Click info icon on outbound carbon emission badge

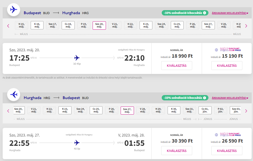pyautogui.click(x=204, y=13)
